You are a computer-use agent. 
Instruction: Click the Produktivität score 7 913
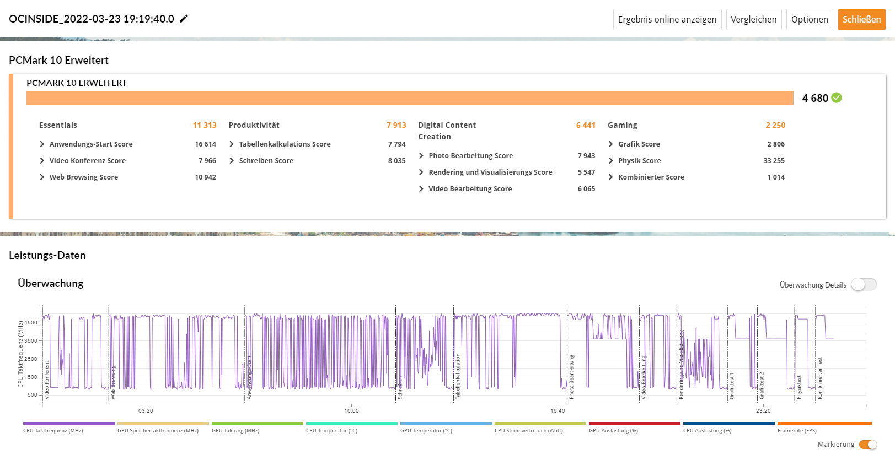396,125
